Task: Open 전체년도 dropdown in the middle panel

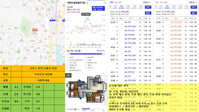Action: tap(147, 2)
